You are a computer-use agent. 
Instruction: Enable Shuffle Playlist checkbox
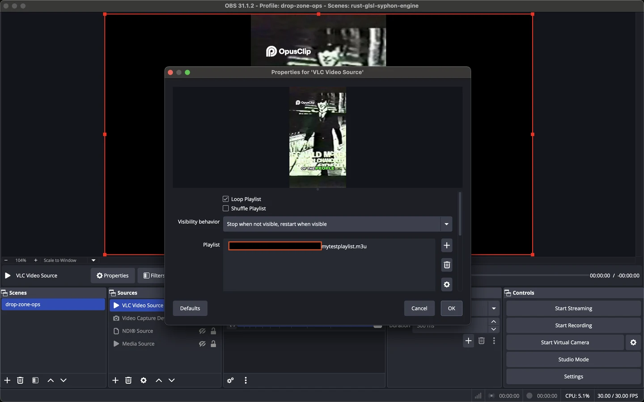coord(226,208)
